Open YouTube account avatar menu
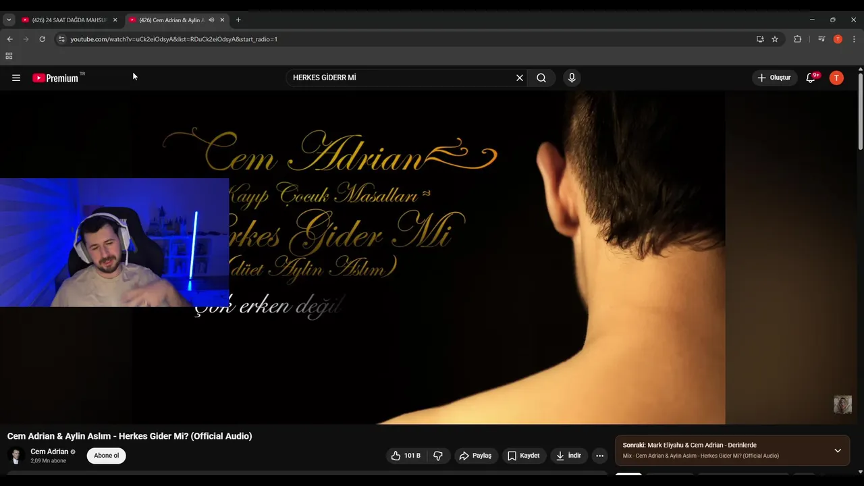 (836, 78)
